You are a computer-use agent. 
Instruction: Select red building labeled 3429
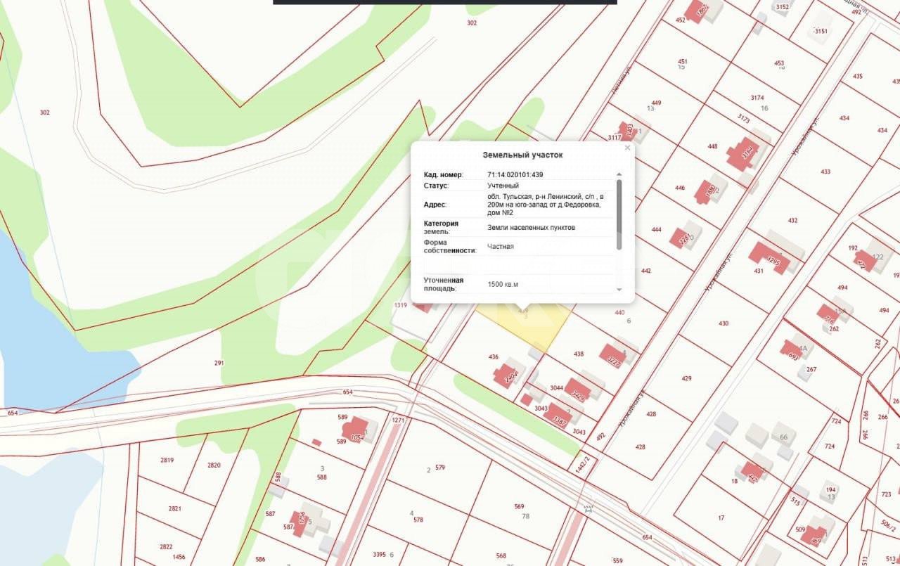(x=578, y=390)
